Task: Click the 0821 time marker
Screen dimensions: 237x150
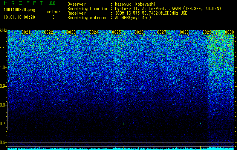Action: point(26,32)
